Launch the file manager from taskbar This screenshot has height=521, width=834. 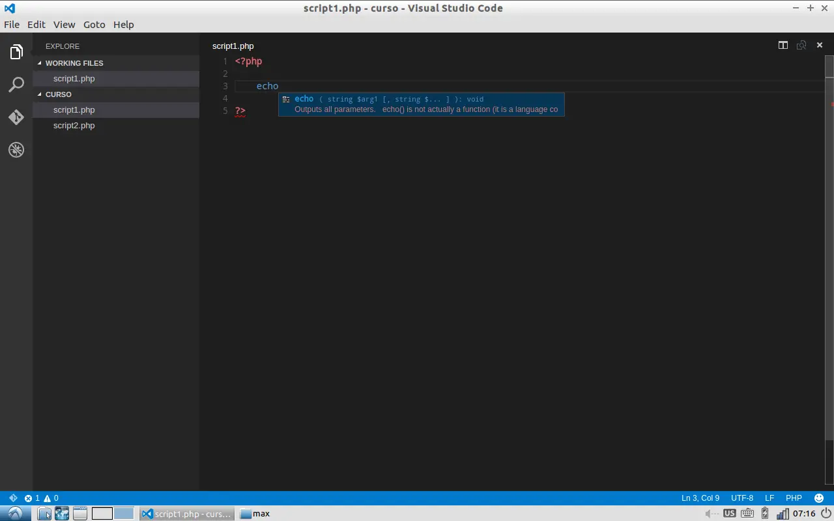(44, 513)
